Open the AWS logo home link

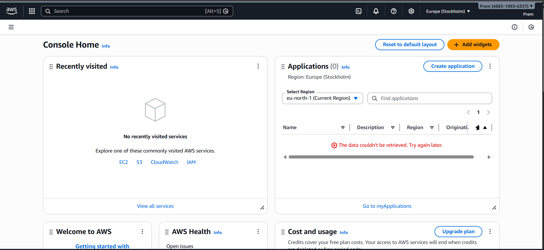point(12,11)
